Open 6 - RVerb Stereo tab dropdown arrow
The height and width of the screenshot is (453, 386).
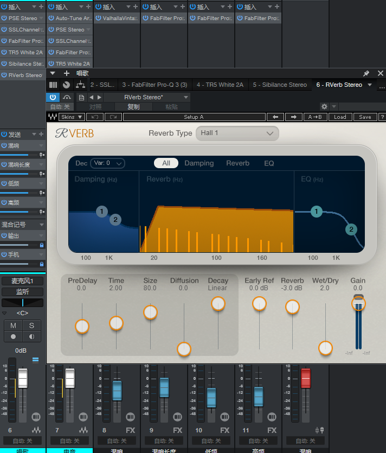tap(370, 85)
